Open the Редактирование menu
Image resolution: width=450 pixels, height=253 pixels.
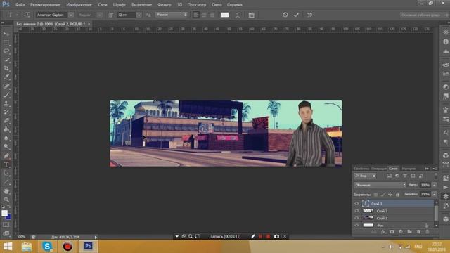45,5
